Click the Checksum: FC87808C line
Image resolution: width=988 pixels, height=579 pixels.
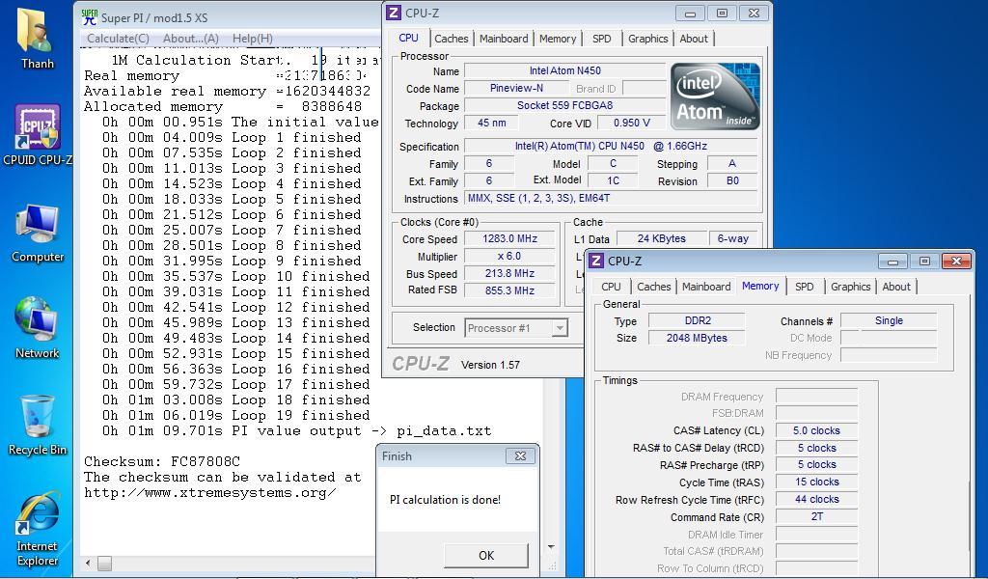tap(162, 462)
